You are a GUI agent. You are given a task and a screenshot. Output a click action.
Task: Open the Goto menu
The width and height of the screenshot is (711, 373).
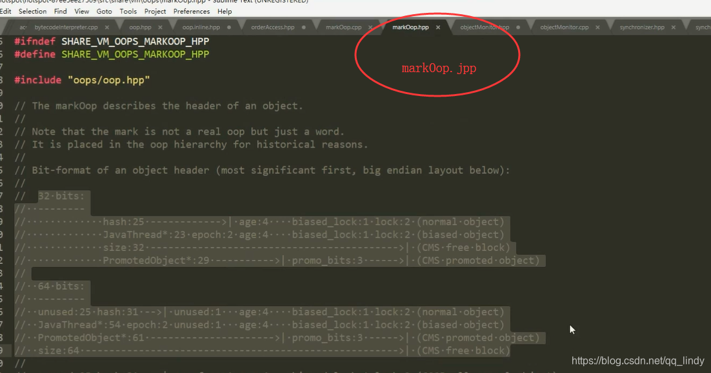click(x=105, y=12)
